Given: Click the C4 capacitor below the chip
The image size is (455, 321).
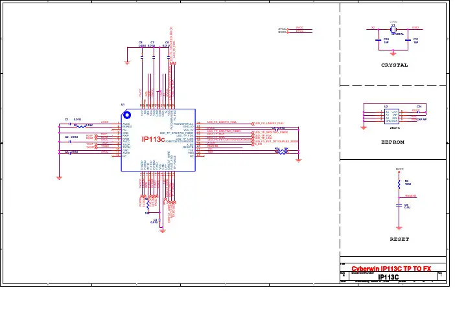Looking at the screenshot, I should (159, 220).
